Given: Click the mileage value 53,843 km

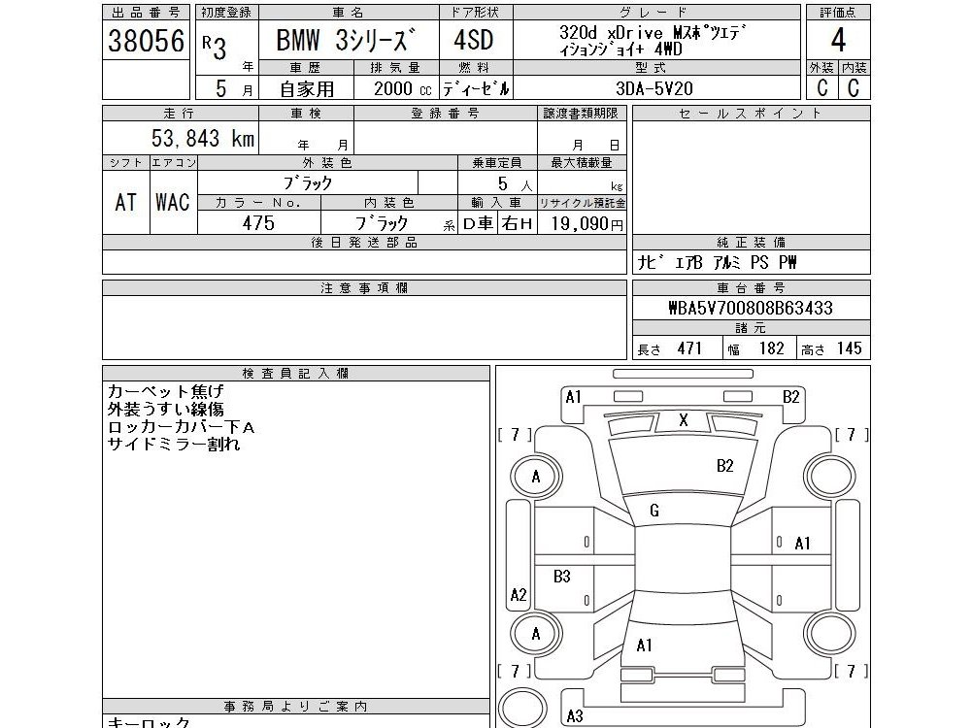Looking at the screenshot, I should click(203, 138).
